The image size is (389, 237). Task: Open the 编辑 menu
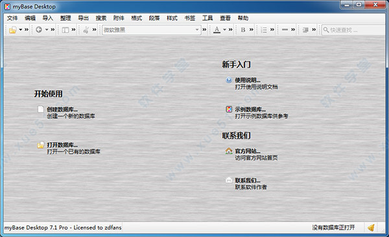pos(30,18)
